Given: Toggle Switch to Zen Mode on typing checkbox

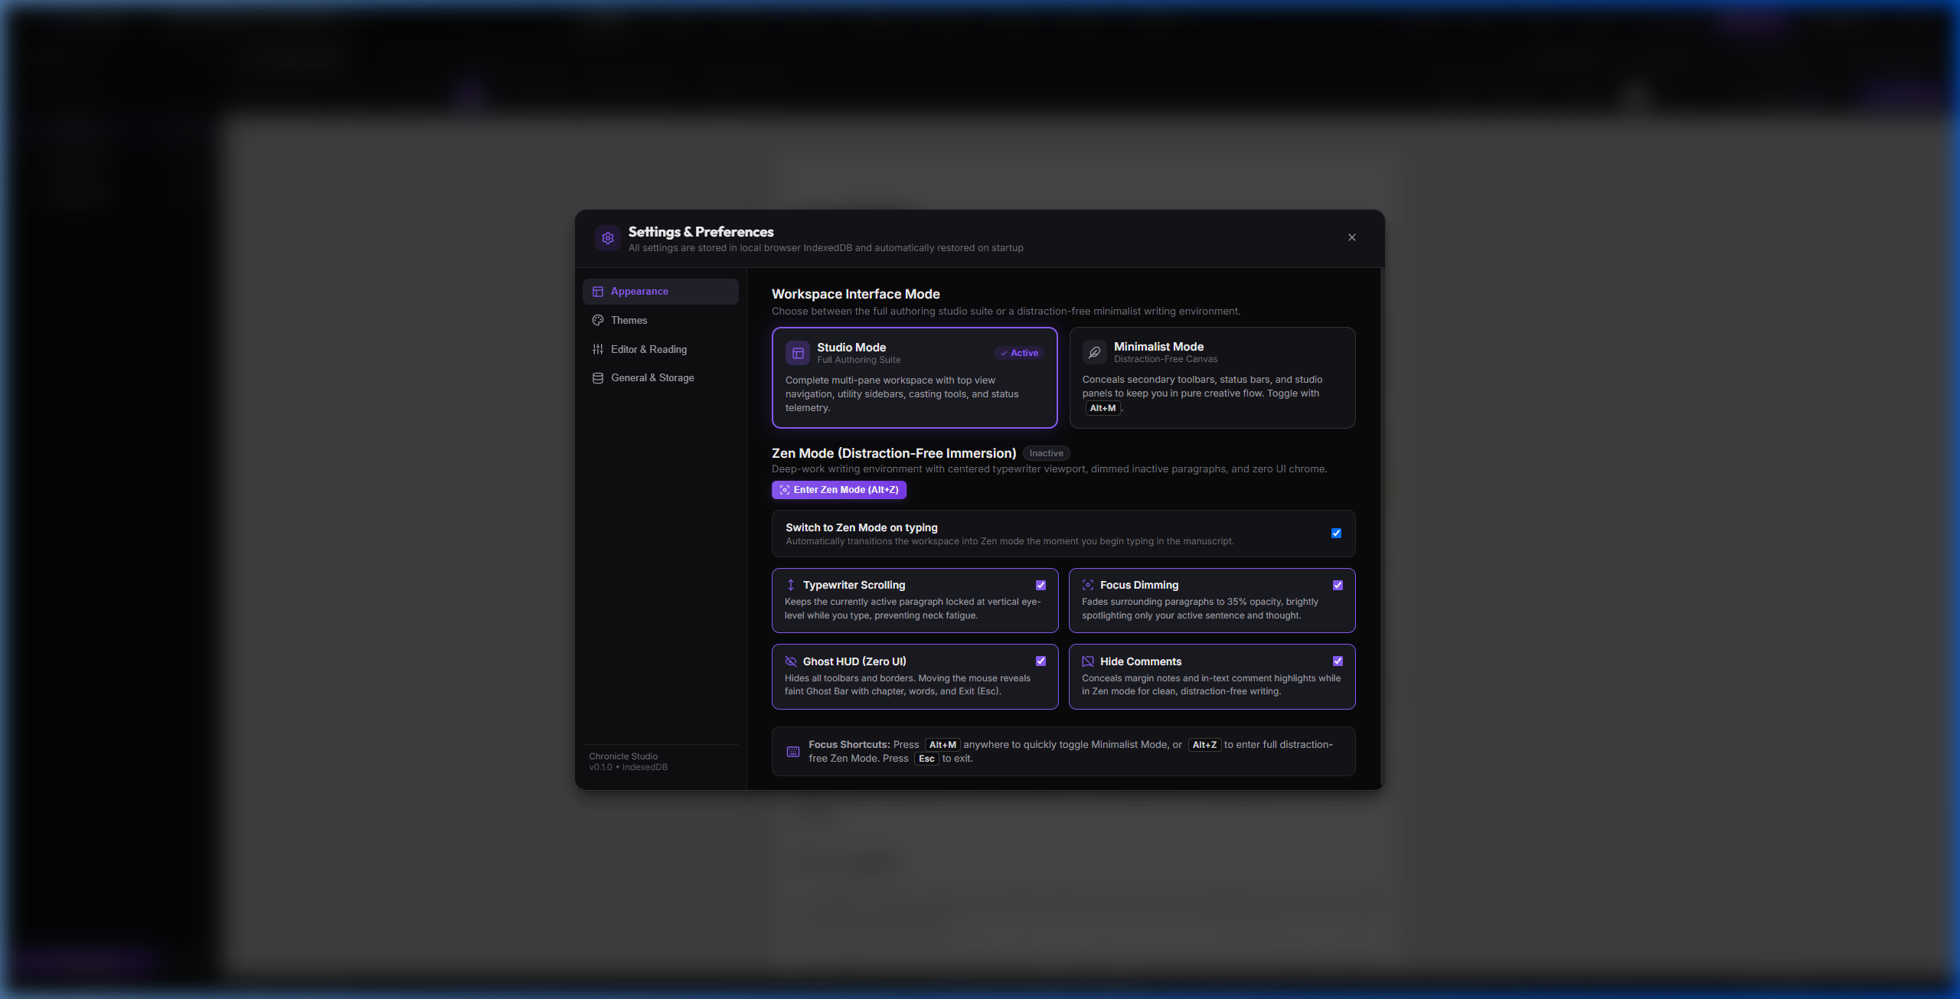Looking at the screenshot, I should (x=1337, y=534).
